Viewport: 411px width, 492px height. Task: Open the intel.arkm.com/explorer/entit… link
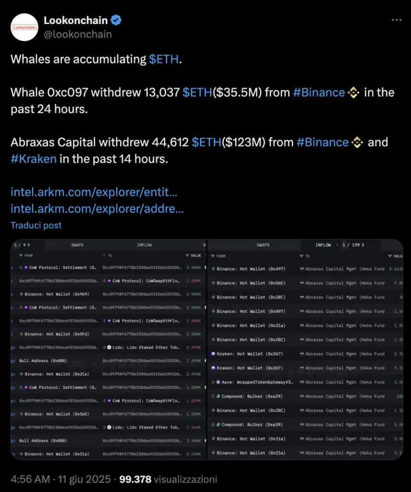(x=94, y=193)
